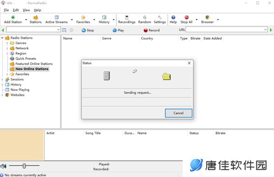Cancel the Status request dialog
The image size is (274, 177).
coord(179,113)
